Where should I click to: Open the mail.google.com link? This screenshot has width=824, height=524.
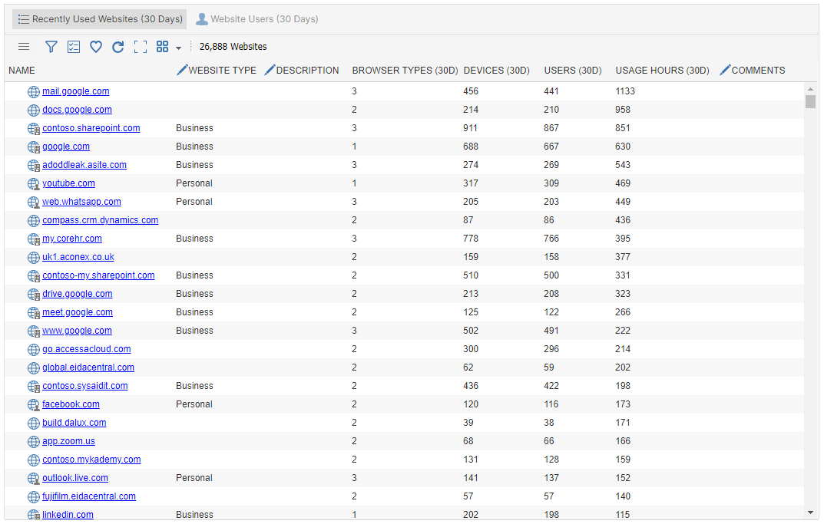pyautogui.click(x=76, y=91)
